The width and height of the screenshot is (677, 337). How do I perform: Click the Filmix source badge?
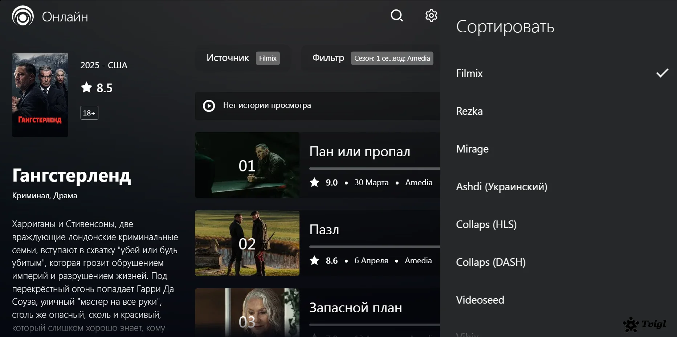[268, 58]
